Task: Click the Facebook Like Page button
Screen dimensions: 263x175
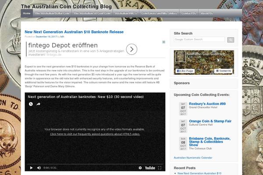Action: pyautogui.click(x=185, y=71)
